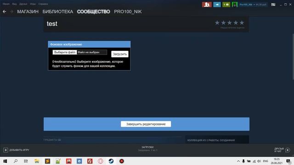Click the ДОБАВИТЬ ИГРУ plus icon
The height and width of the screenshot is (165, 294).
point(6,150)
